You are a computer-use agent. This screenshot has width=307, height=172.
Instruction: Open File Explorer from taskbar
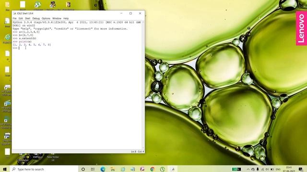113,169
